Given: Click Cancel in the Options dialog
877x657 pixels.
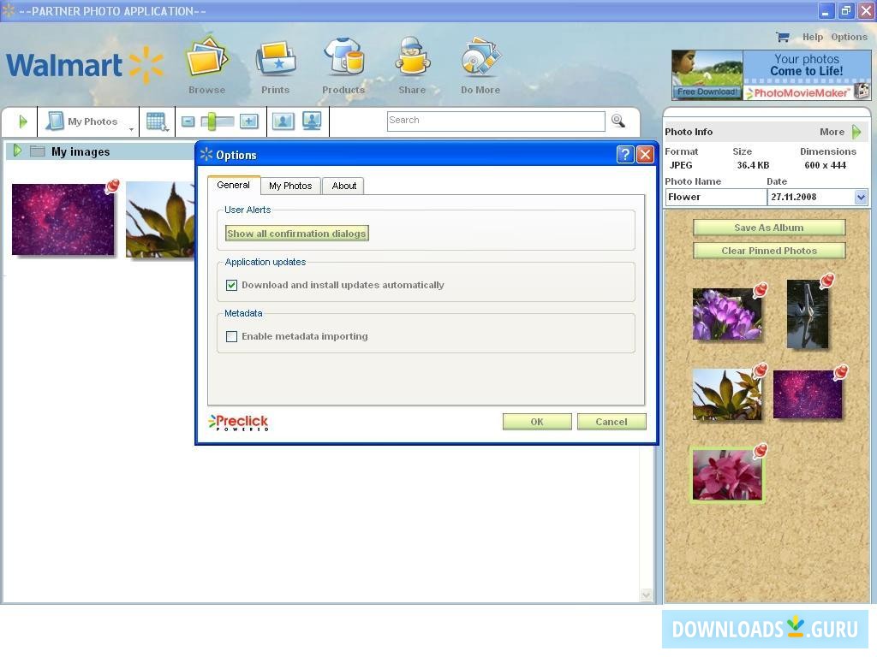Looking at the screenshot, I should pyautogui.click(x=612, y=422).
